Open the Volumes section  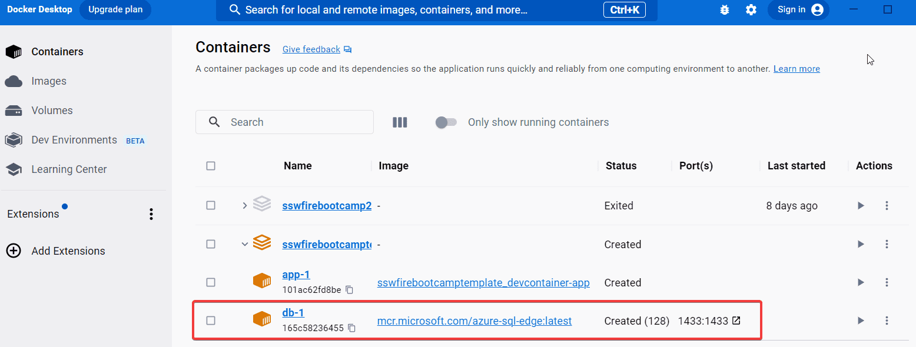pyautogui.click(x=52, y=111)
